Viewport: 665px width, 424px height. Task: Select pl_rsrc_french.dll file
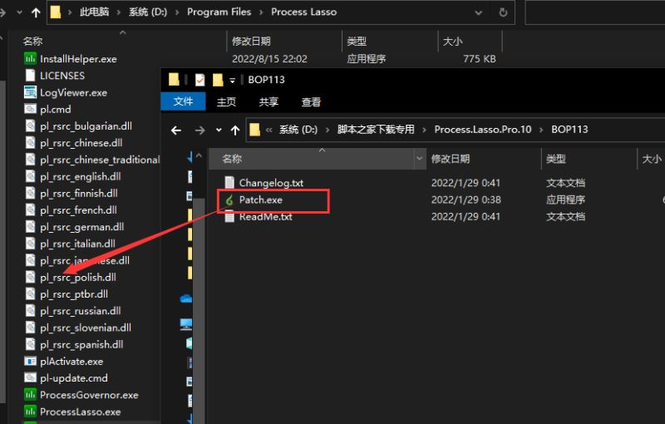click(x=71, y=210)
